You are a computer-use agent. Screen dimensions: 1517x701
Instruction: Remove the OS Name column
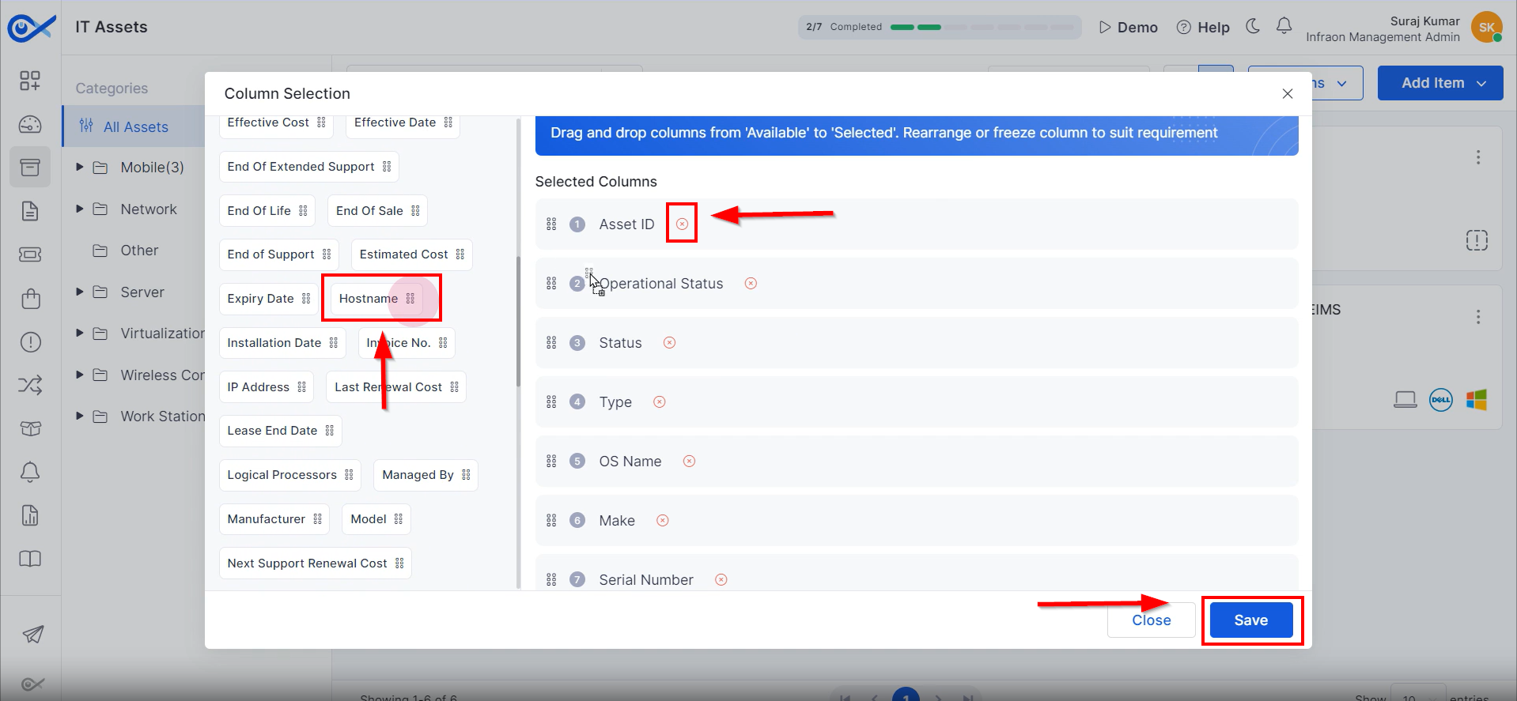point(689,462)
